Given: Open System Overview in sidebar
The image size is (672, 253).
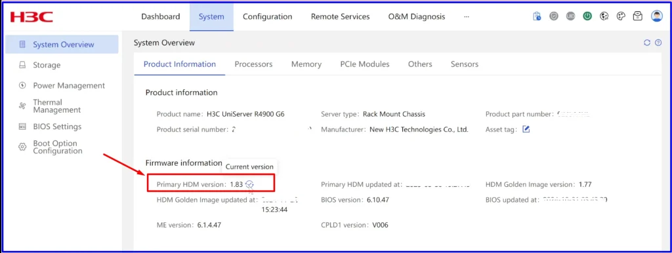Looking at the screenshot, I should tap(62, 45).
